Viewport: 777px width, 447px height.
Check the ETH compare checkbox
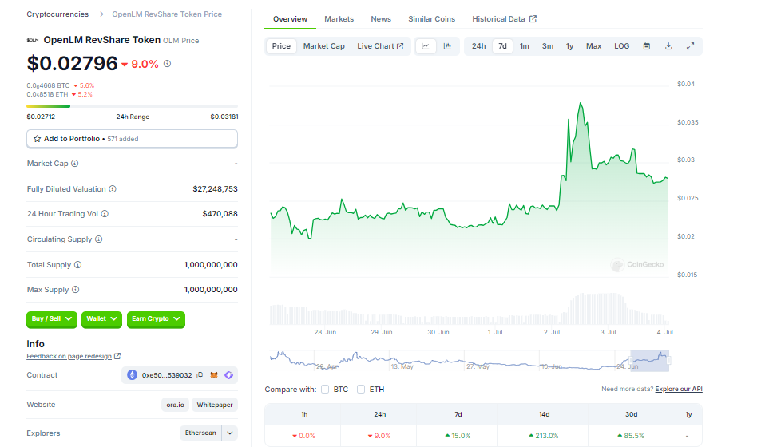[x=361, y=390]
